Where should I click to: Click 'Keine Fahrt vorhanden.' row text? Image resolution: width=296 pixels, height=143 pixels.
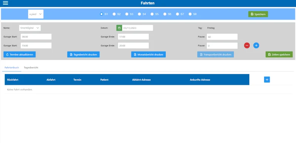click(20, 90)
